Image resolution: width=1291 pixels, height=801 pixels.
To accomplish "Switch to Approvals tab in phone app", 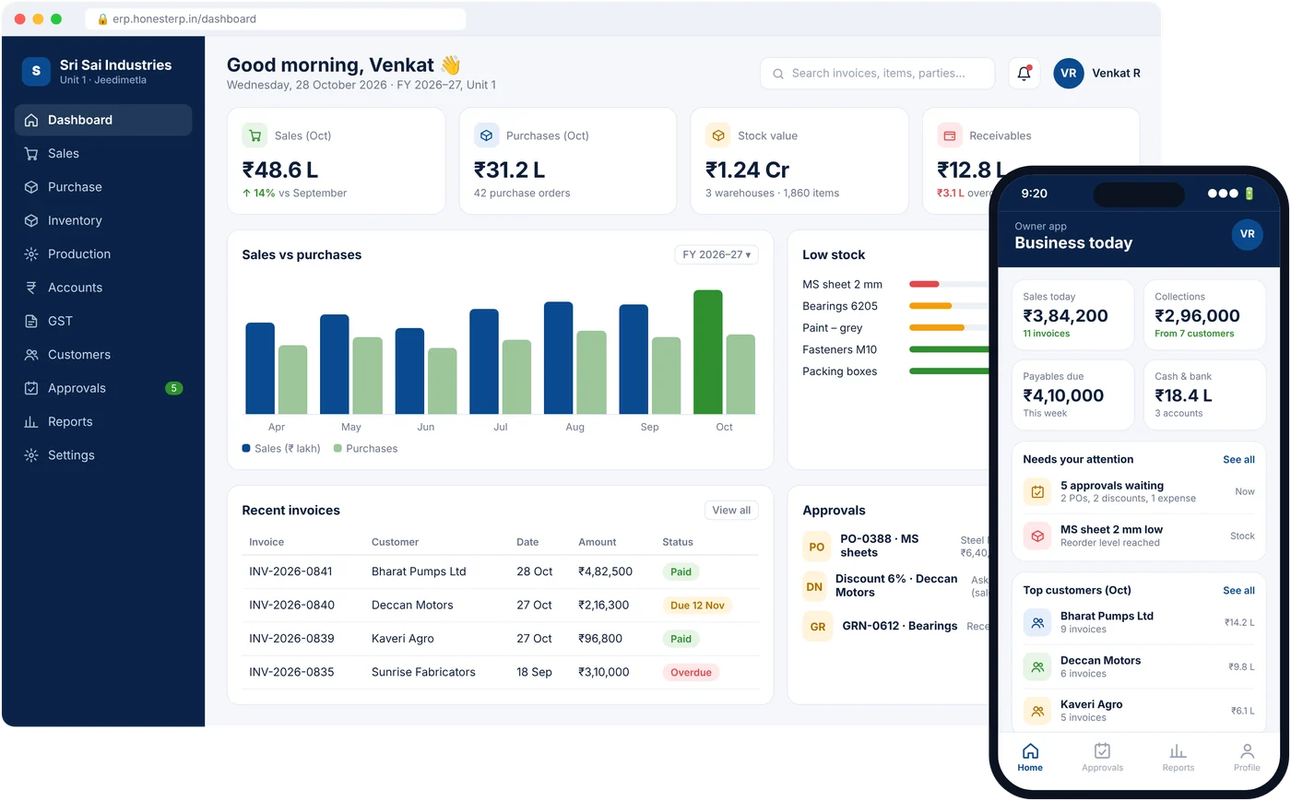I will tap(1102, 757).
